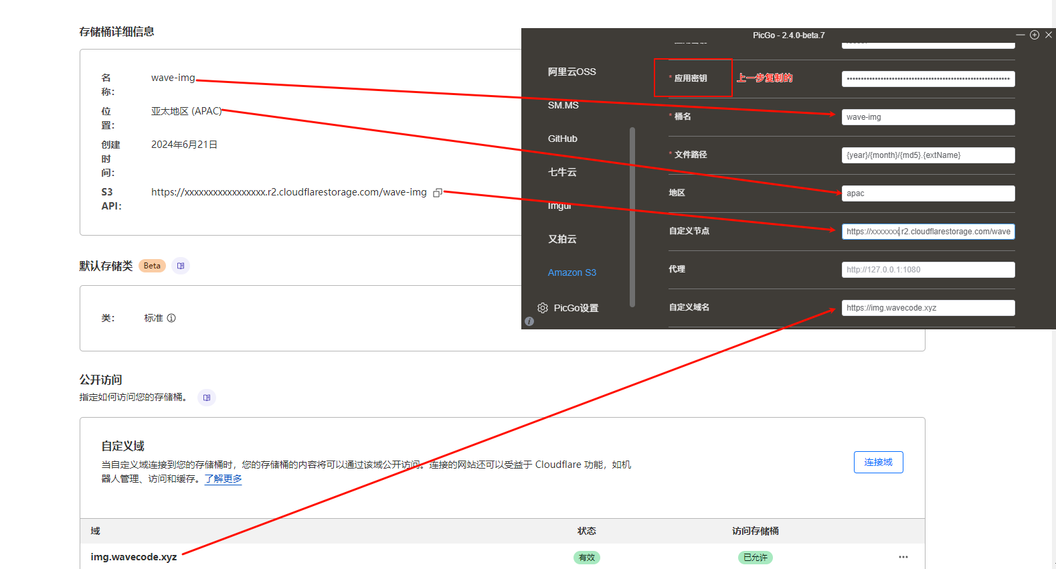Focus the 地区 field containing apac
The height and width of the screenshot is (569, 1056).
(x=928, y=193)
